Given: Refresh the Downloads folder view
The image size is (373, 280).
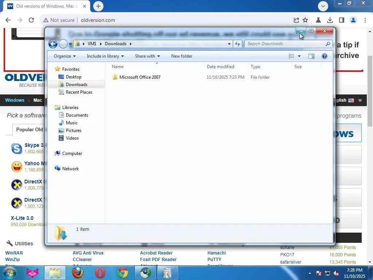Looking at the screenshot, I should pos(237,44).
